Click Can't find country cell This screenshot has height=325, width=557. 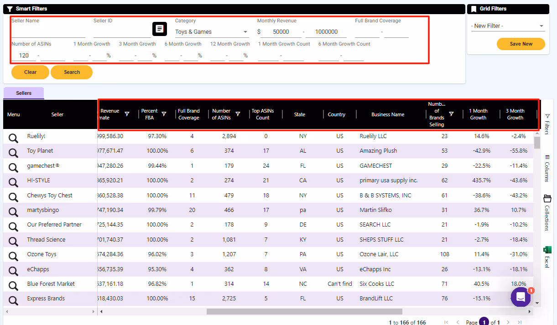pos(340,284)
